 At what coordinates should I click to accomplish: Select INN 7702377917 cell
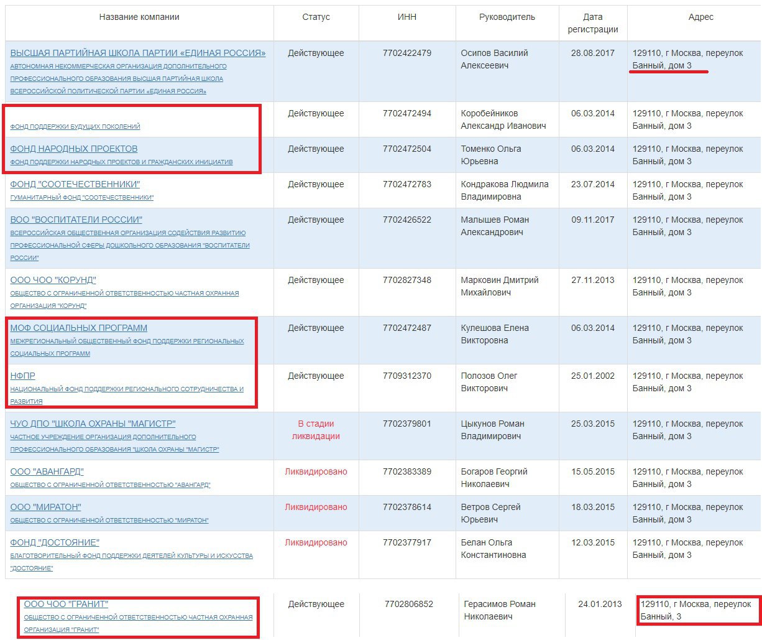(x=407, y=542)
